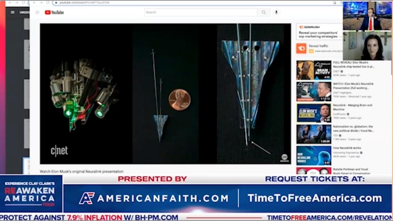Open the Brain Activity video thumbnail
Image resolution: width=393 pixels, height=221 pixels.
click(313, 70)
